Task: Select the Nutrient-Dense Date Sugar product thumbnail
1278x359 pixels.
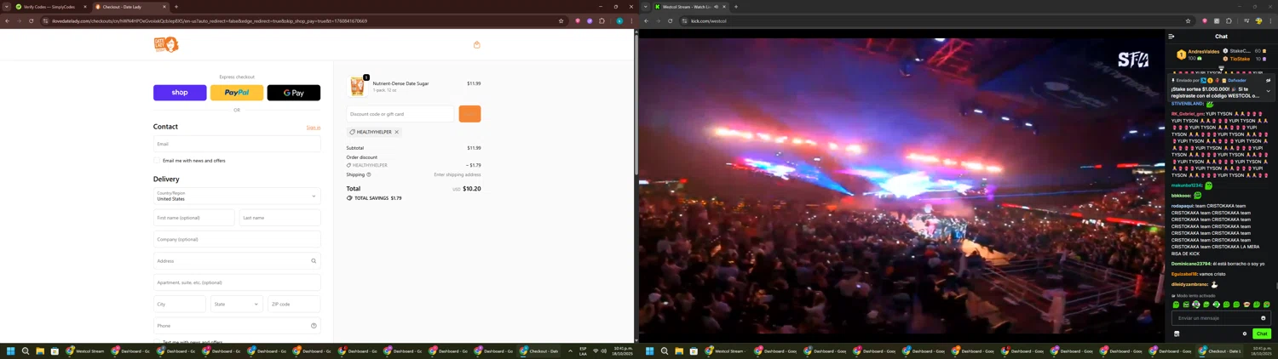Action: (357, 86)
